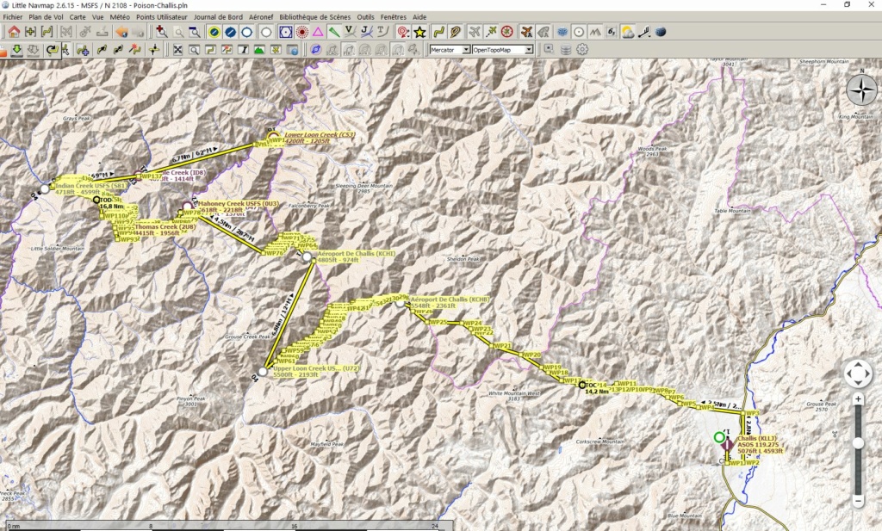Open the Fenêtres menu
Viewport: 882px width, 531px height.
point(393,17)
